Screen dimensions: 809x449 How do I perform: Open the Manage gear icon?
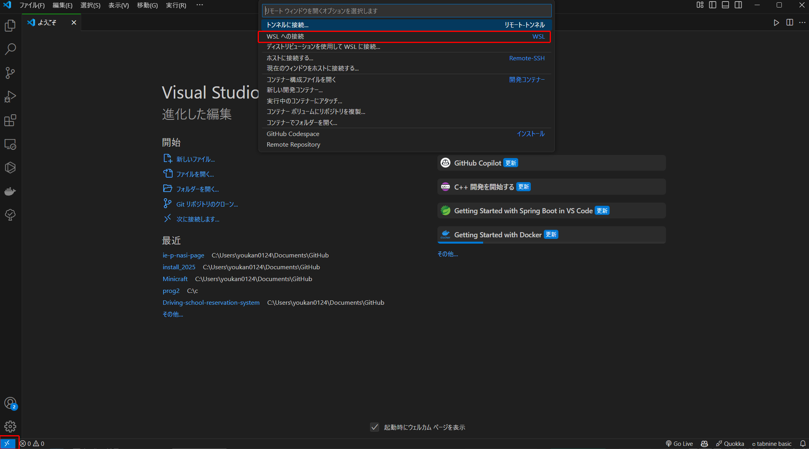coord(10,427)
